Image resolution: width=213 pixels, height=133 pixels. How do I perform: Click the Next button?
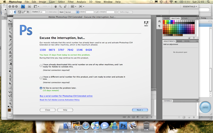(x=140, y=110)
